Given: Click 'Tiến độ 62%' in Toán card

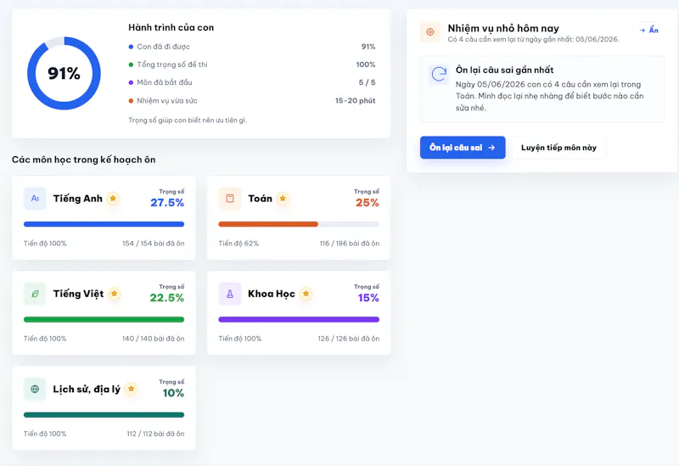Looking at the screenshot, I should 238,244.
